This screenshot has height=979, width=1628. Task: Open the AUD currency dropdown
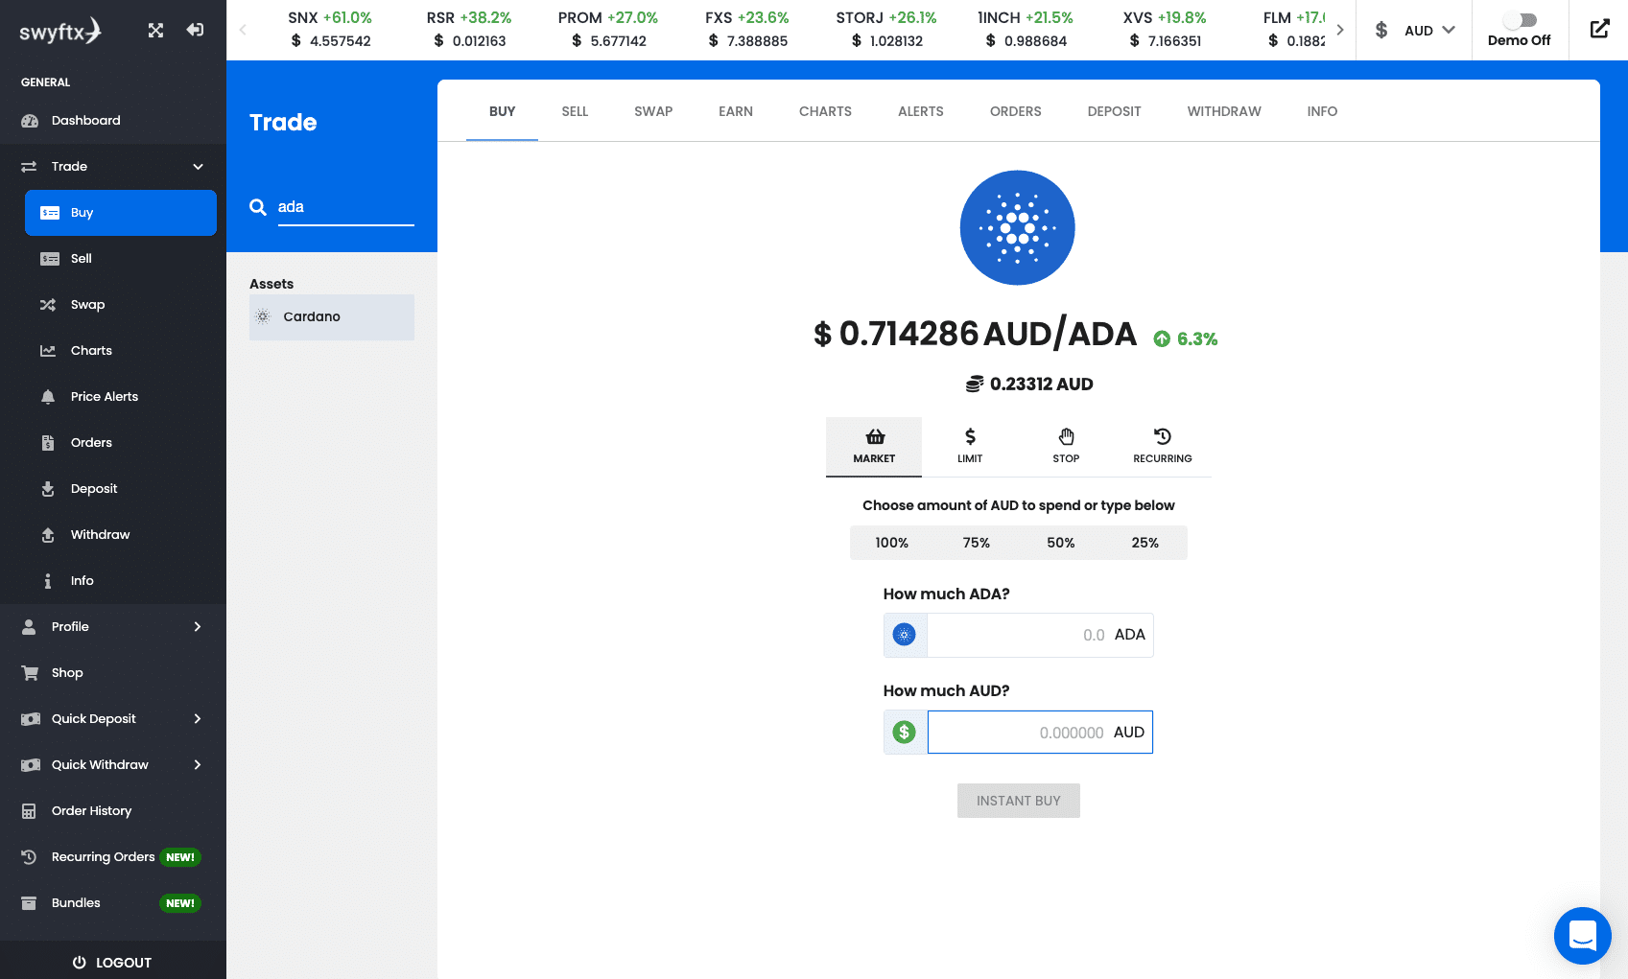(1415, 31)
